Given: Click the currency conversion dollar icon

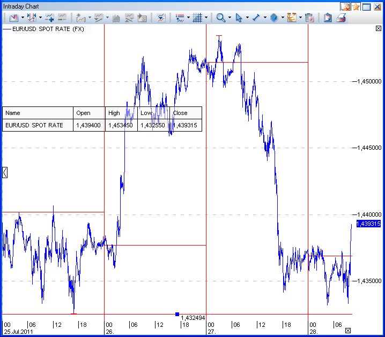Looking at the screenshot, I should coord(142,18).
